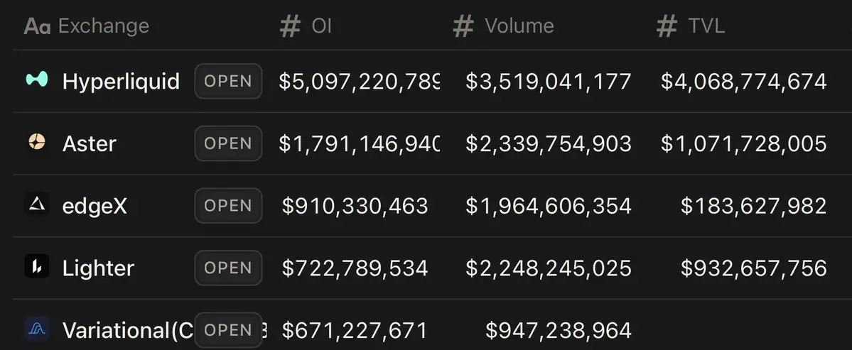Click the Variational logo icon
The width and height of the screenshot is (852, 350).
click(x=36, y=329)
